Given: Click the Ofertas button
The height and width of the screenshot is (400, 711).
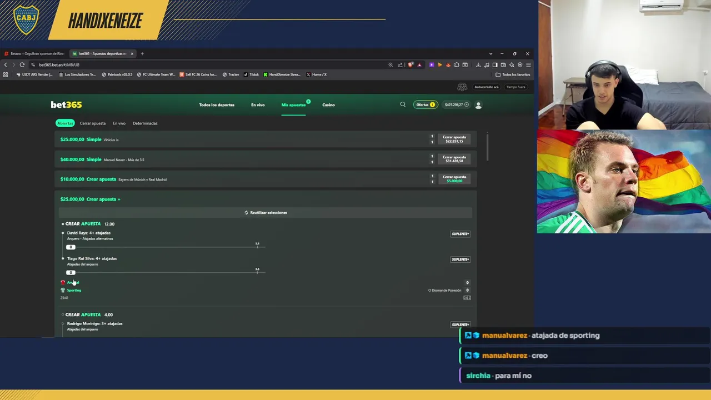Looking at the screenshot, I should [425, 104].
